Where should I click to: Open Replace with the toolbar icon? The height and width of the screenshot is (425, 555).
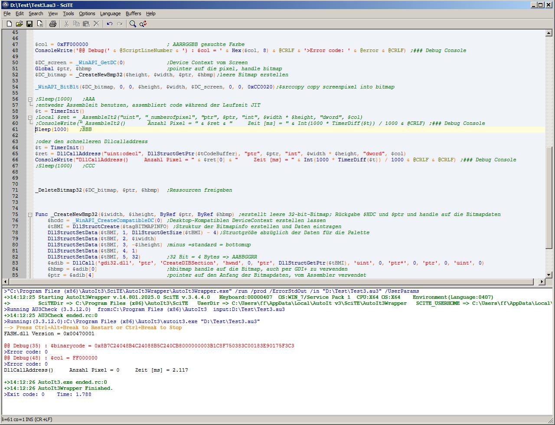pos(143,24)
